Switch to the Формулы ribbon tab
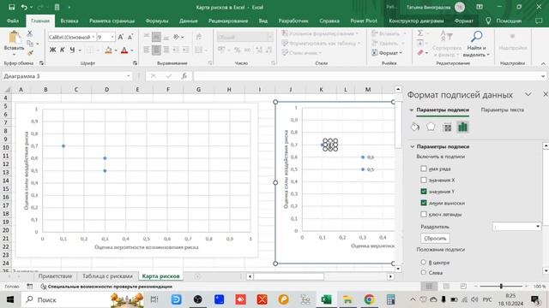Screen dimensions: 549x308 [x=157, y=21]
